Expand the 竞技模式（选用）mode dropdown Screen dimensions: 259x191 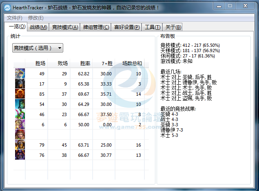click(x=38, y=48)
